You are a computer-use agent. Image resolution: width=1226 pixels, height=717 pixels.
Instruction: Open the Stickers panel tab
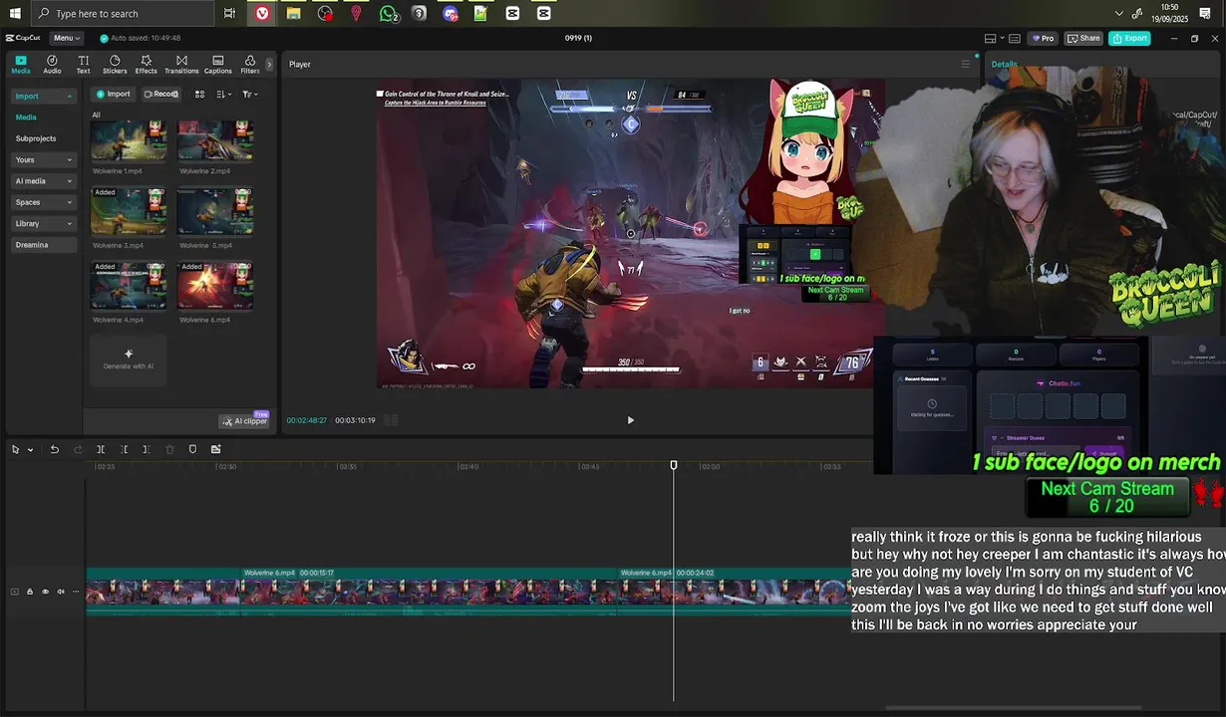click(115, 65)
